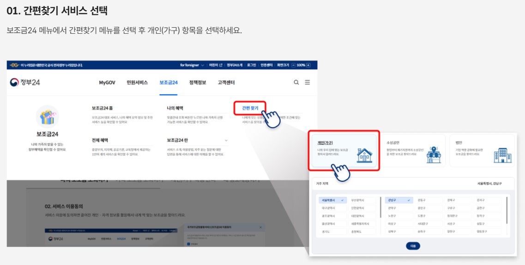Select the 법인 card
This screenshot has width=525, height=265.
(x=482, y=151)
